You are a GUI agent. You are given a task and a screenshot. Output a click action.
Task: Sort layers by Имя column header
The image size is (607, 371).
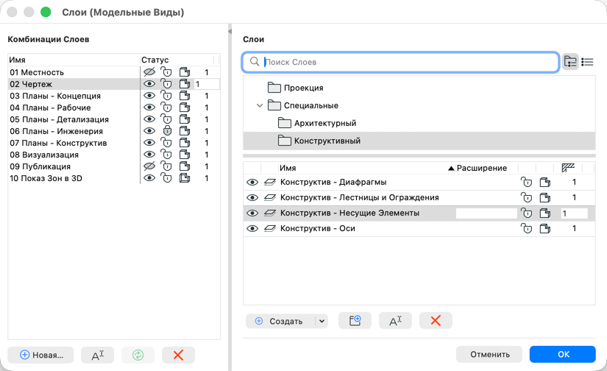(288, 168)
